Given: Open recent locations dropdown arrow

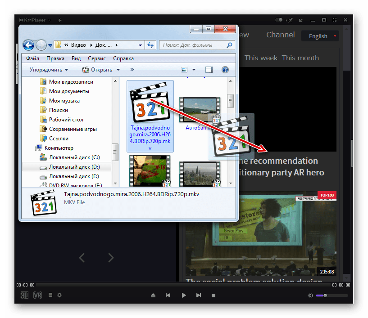Looking at the screenshot, I should [x=50, y=45].
